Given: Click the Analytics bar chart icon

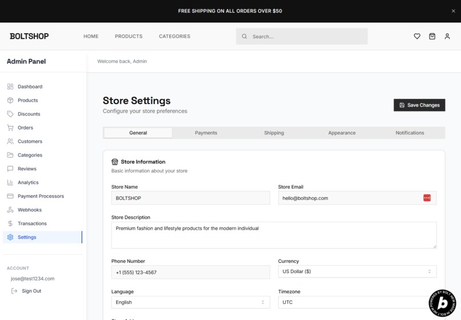Looking at the screenshot, I should (x=10, y=182).
